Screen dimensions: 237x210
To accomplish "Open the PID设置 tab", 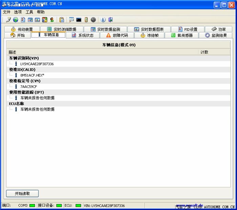I will (187, 29).
